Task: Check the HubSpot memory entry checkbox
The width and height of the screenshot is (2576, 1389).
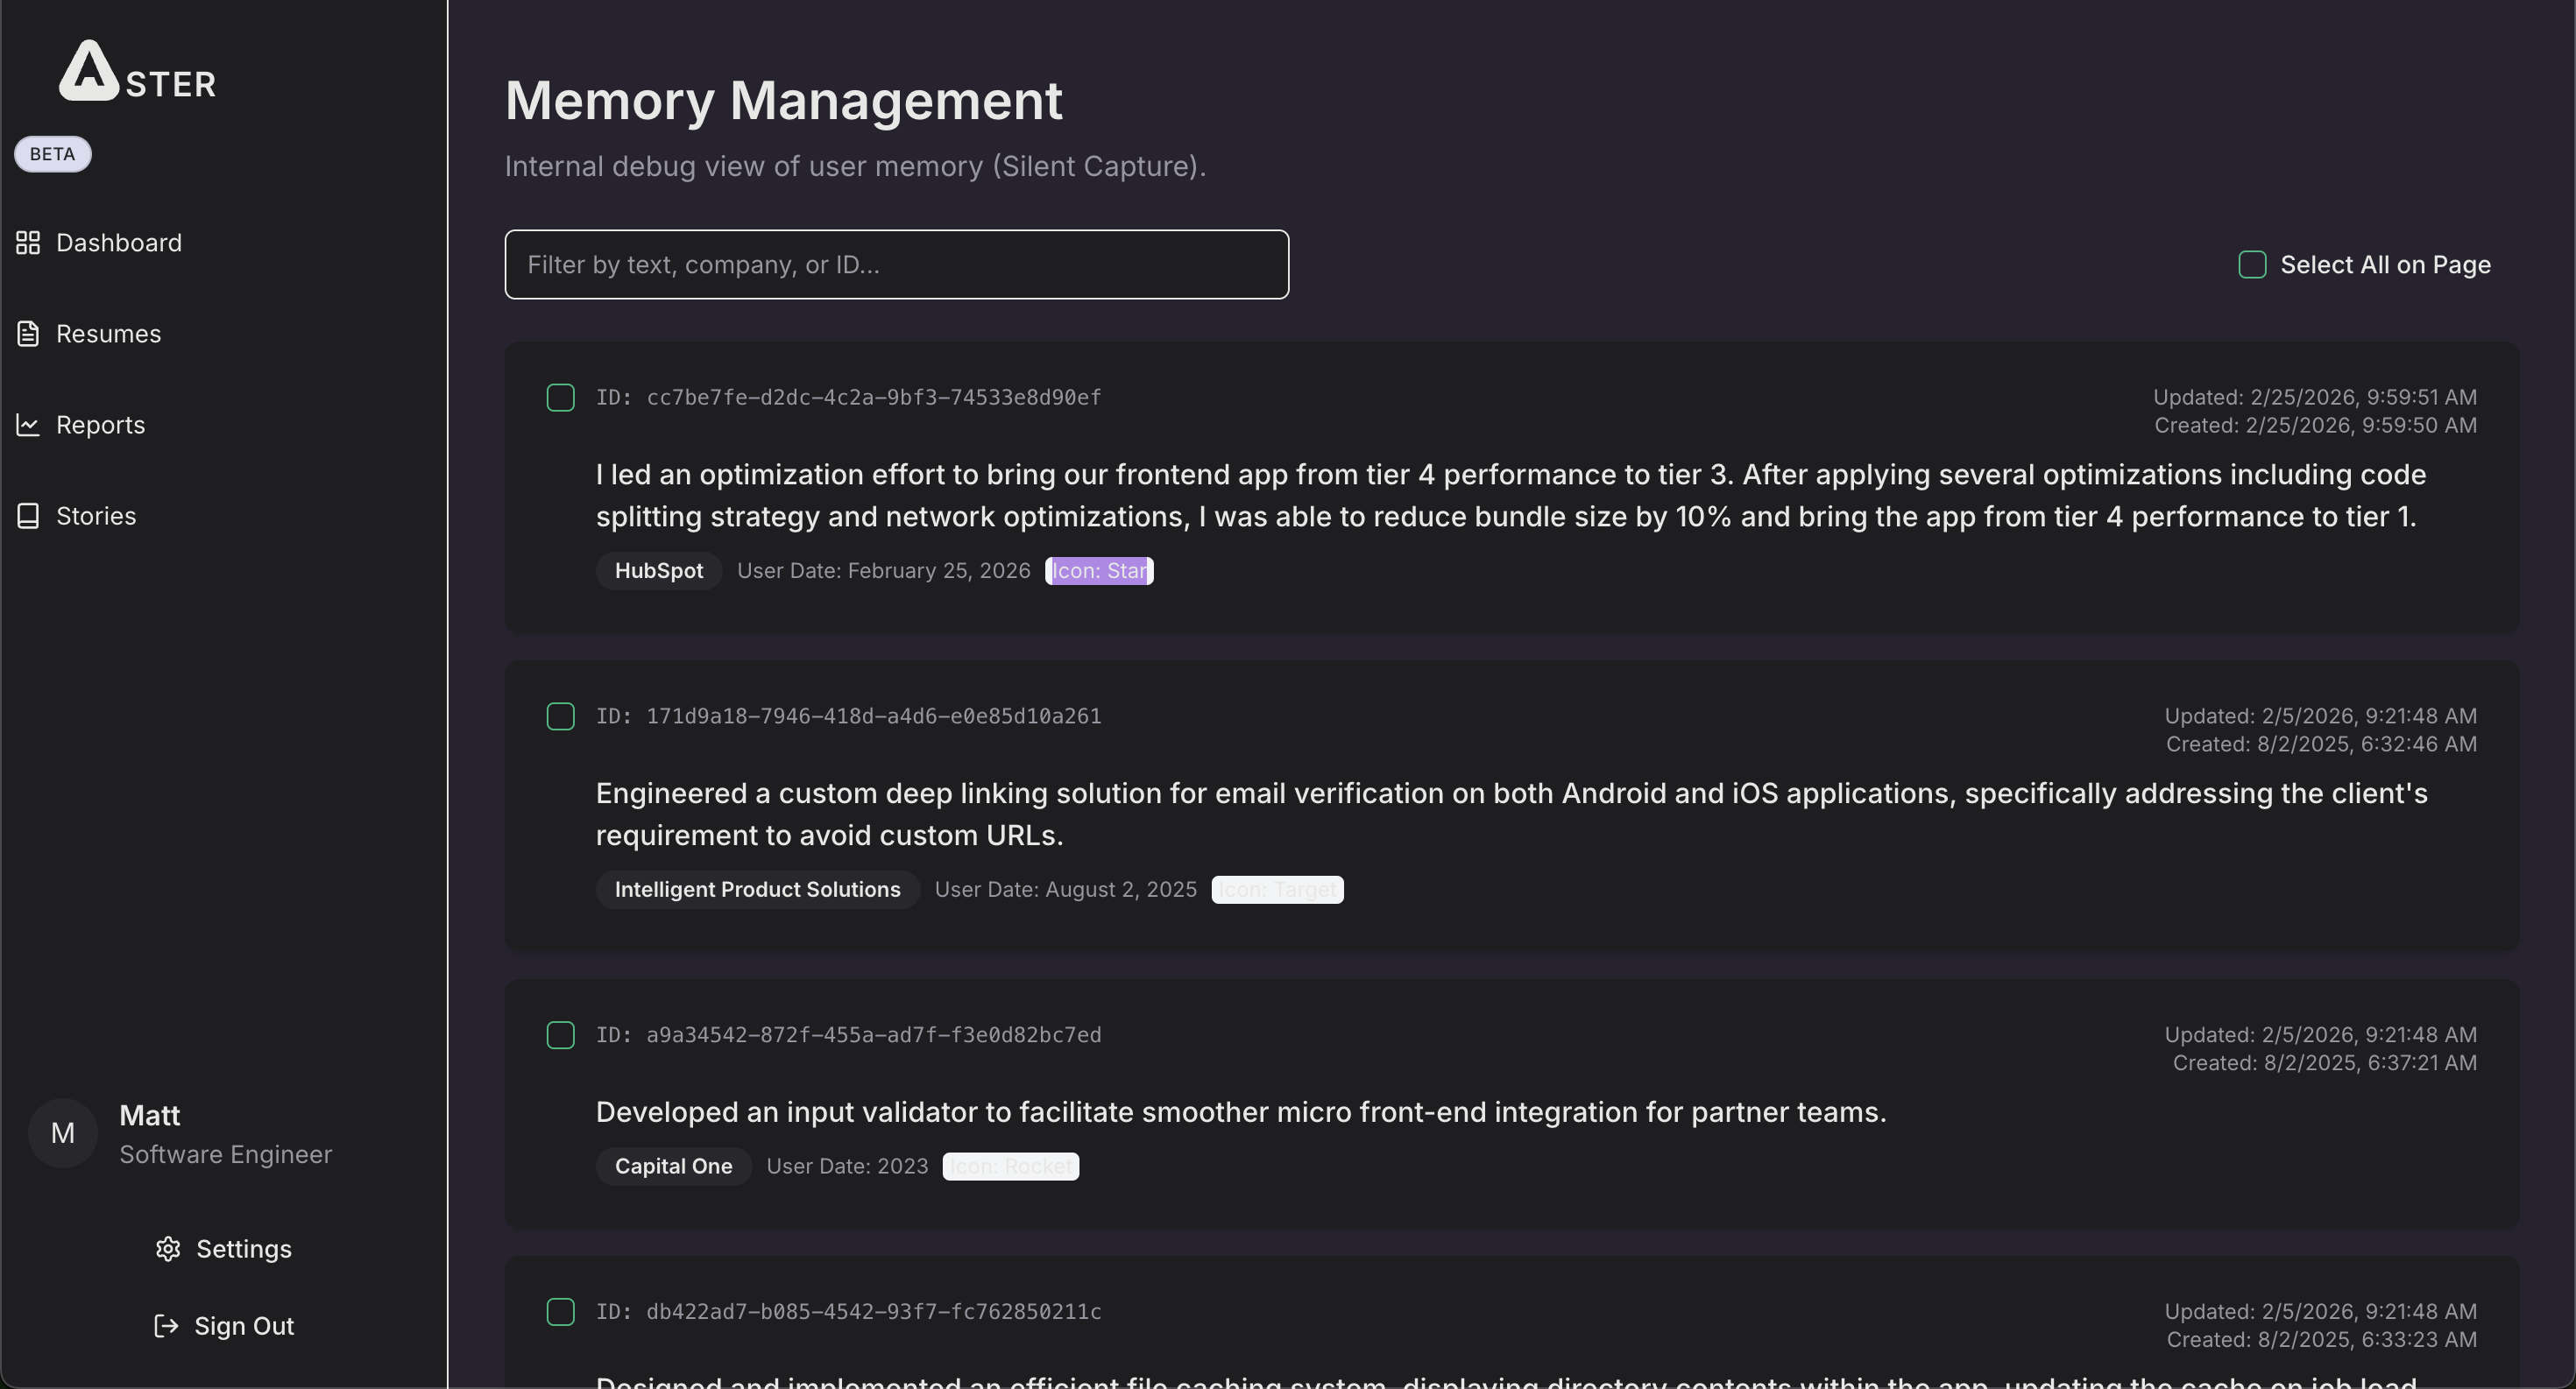Action: 561,398
